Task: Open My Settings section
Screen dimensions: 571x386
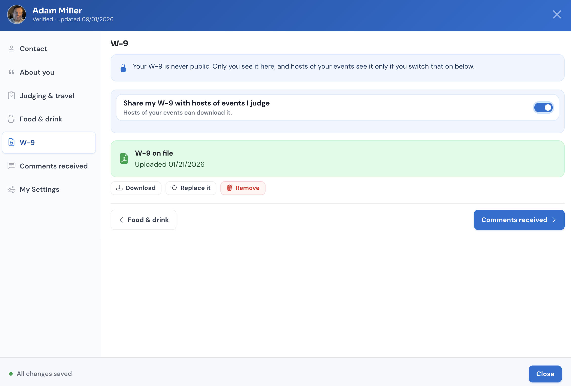Action: (x=49, y=189)
